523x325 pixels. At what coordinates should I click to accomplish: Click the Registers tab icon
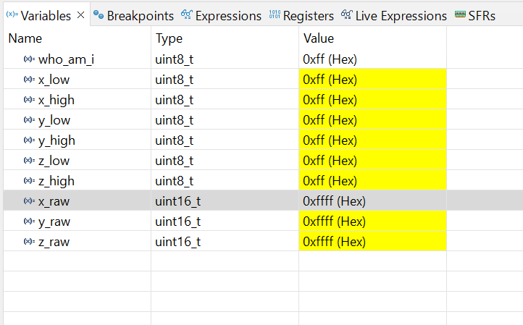pos(275,15)
